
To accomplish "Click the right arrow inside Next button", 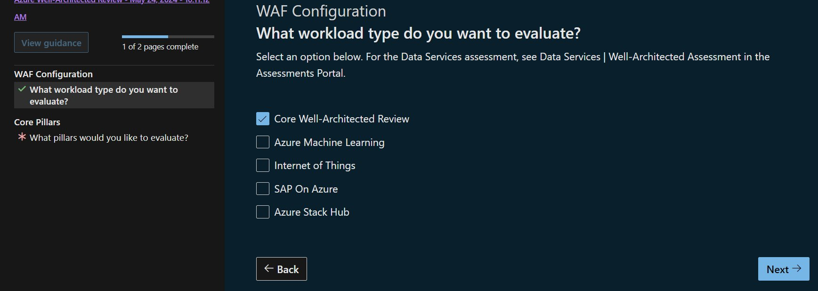I will click(x=796, y=268).
